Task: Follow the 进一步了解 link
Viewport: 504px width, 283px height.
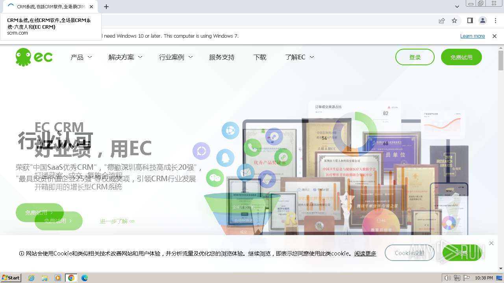Action: coord(117,221)
